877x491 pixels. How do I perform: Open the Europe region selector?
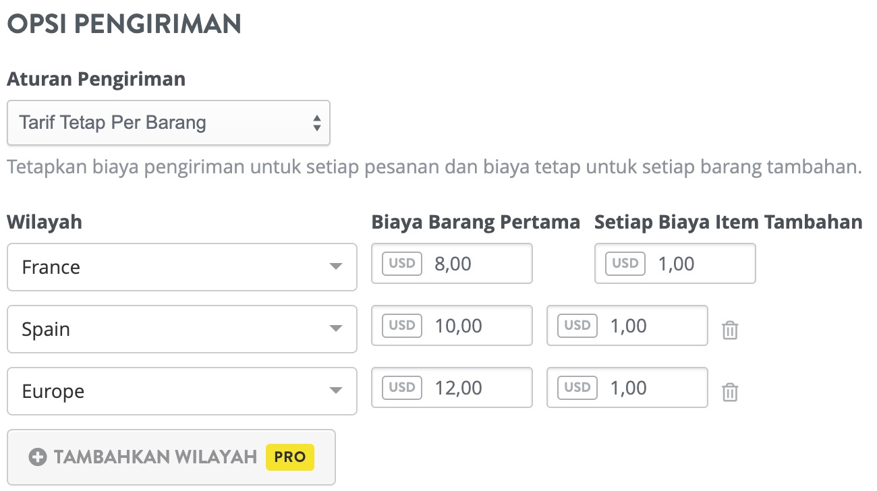[182, 391]
